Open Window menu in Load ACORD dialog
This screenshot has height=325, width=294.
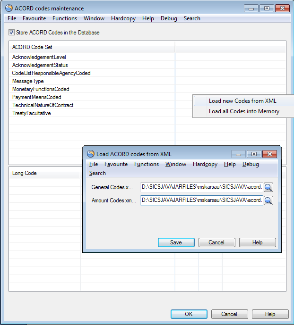tap(176, 164)
